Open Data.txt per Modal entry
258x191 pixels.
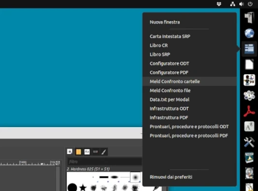(x=189, y=99)
